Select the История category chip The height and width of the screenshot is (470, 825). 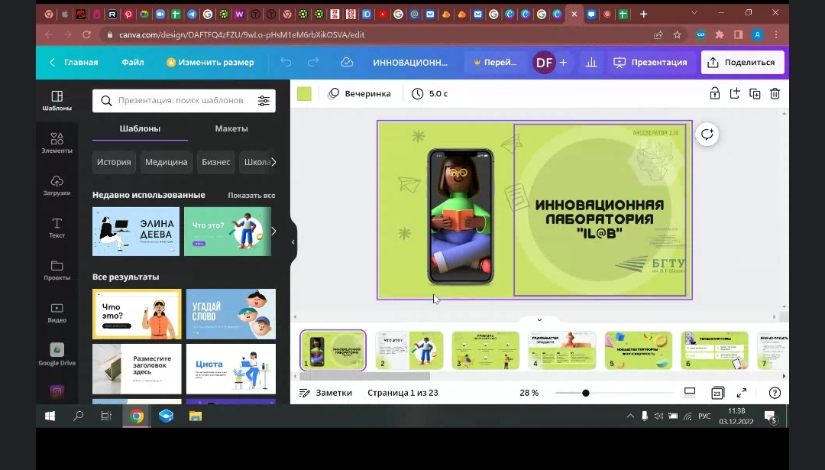[114, 161]
